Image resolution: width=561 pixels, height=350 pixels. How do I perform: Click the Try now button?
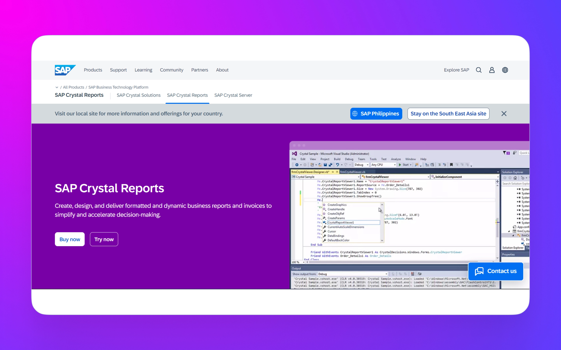point(104,239)
